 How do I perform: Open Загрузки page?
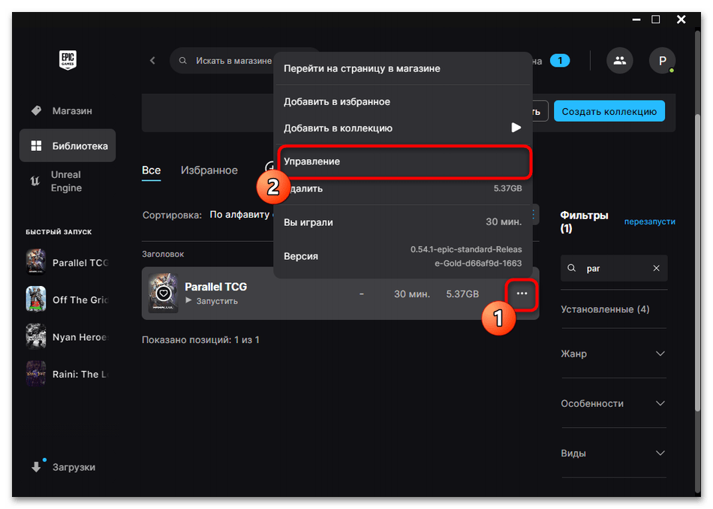[68, 467]
